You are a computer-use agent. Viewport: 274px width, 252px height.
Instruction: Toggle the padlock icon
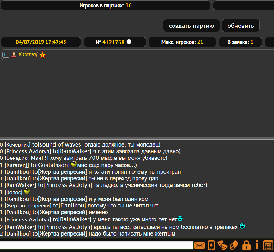[x=247, y=245]
